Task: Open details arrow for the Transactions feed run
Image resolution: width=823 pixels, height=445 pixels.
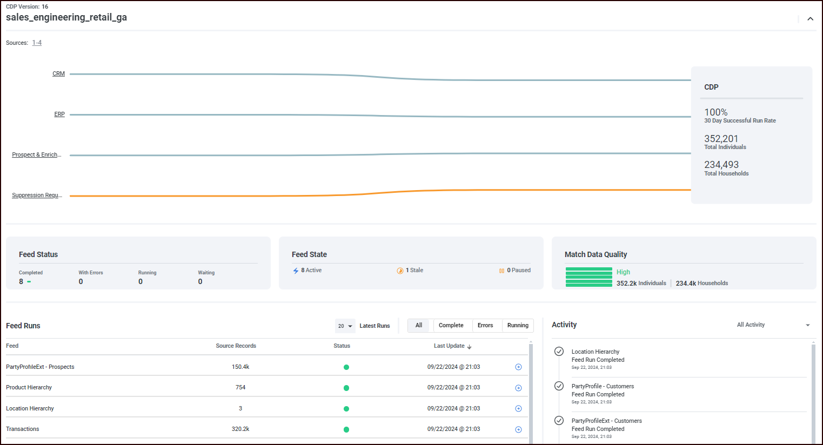Action: coord(518,429)
